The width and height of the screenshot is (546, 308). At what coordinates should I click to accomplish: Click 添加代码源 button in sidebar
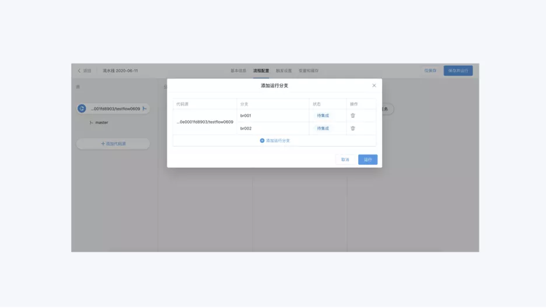click(113, 143)
